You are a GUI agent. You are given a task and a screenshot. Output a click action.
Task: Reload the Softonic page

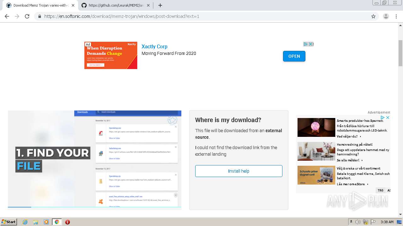pos(27,16)
